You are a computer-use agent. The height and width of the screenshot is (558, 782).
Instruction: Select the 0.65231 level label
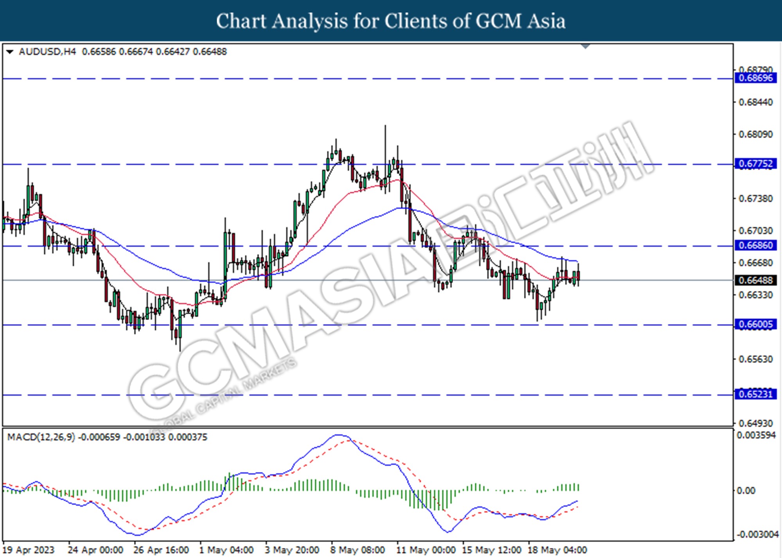click(755, 394)
